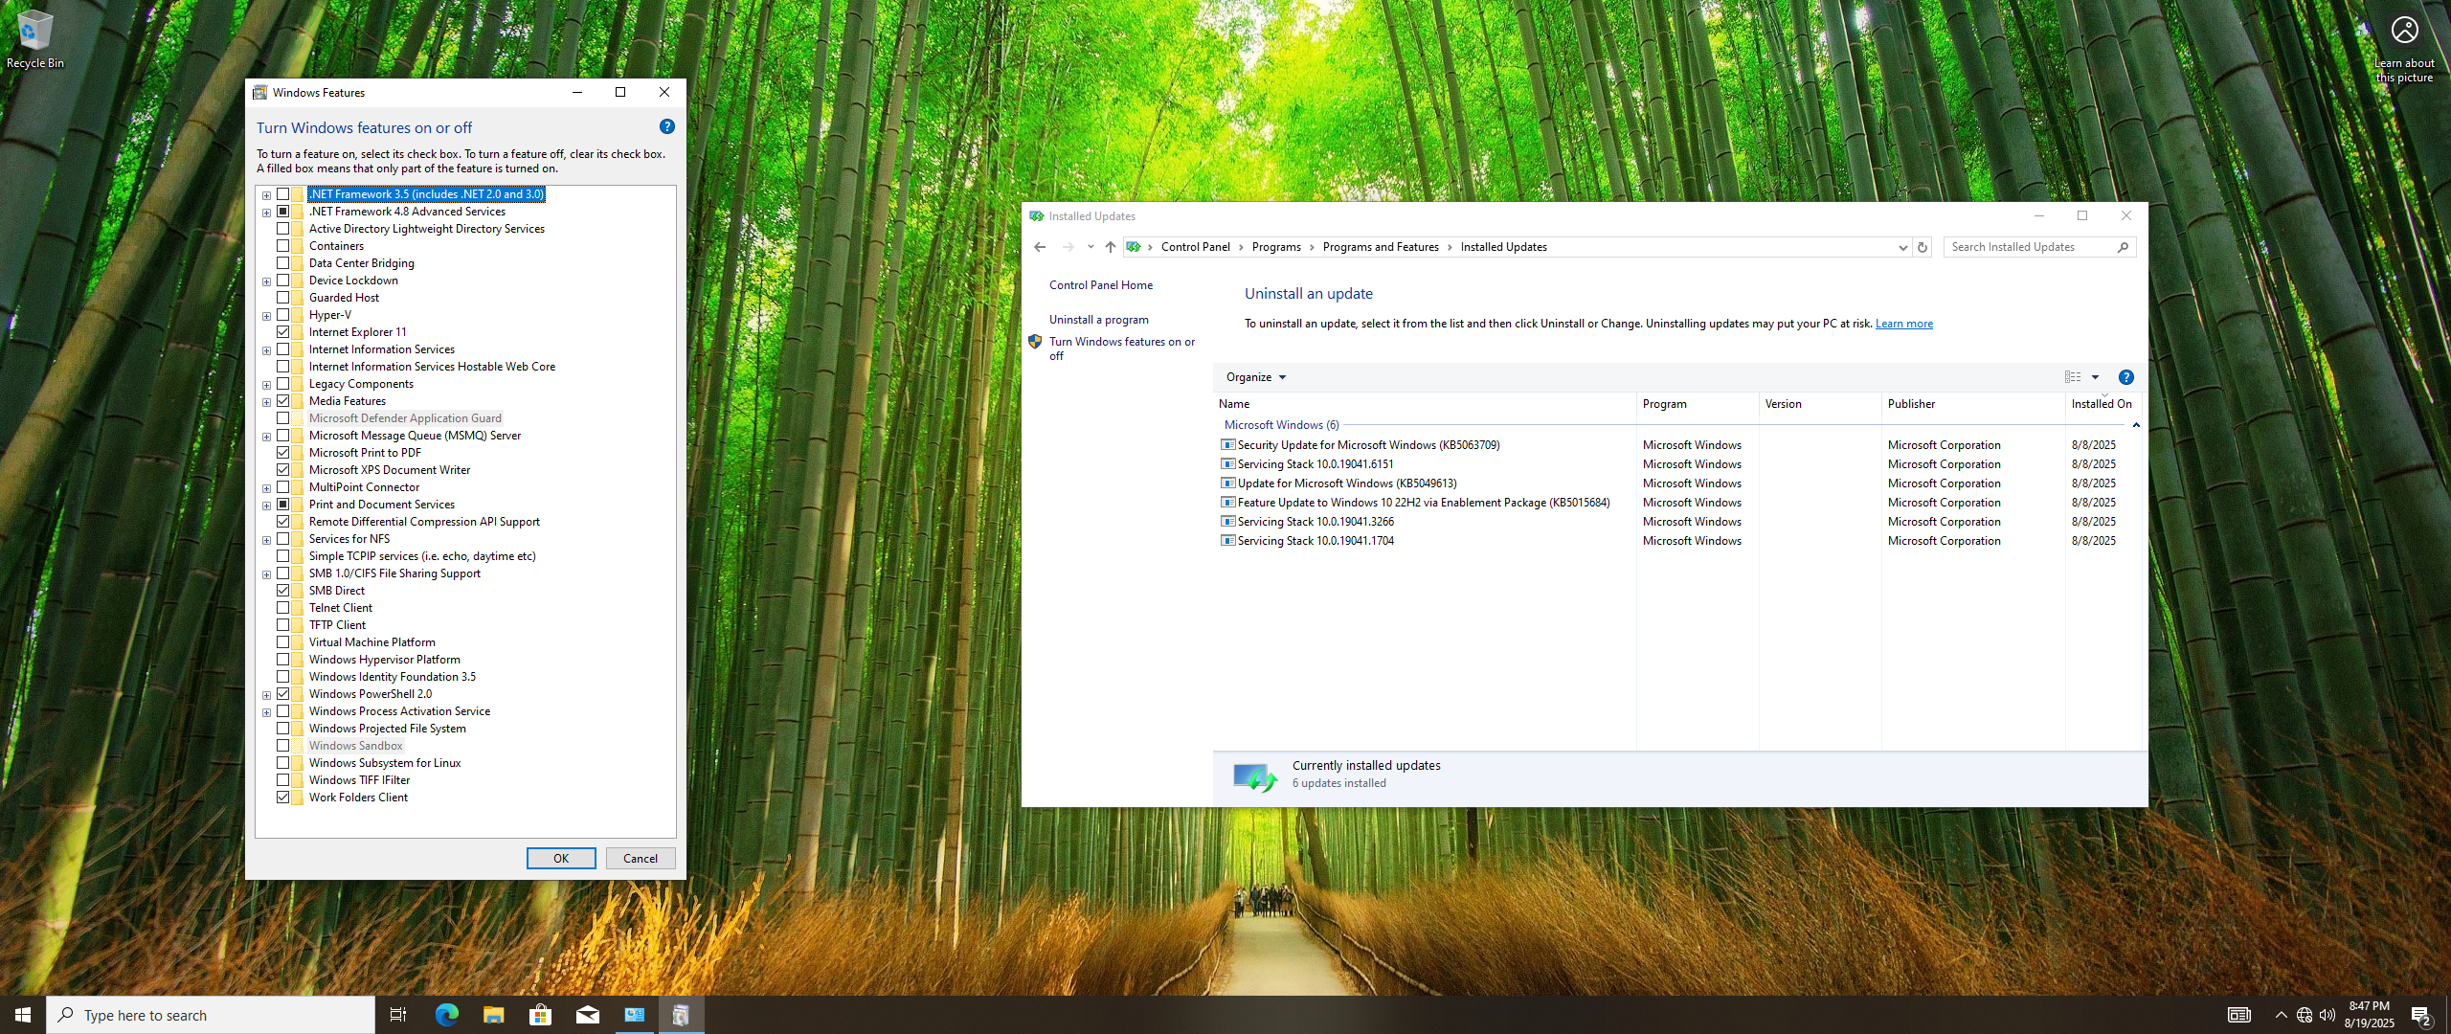Launch Microsoft Edge from the taskbar

tap(446, 1015)
